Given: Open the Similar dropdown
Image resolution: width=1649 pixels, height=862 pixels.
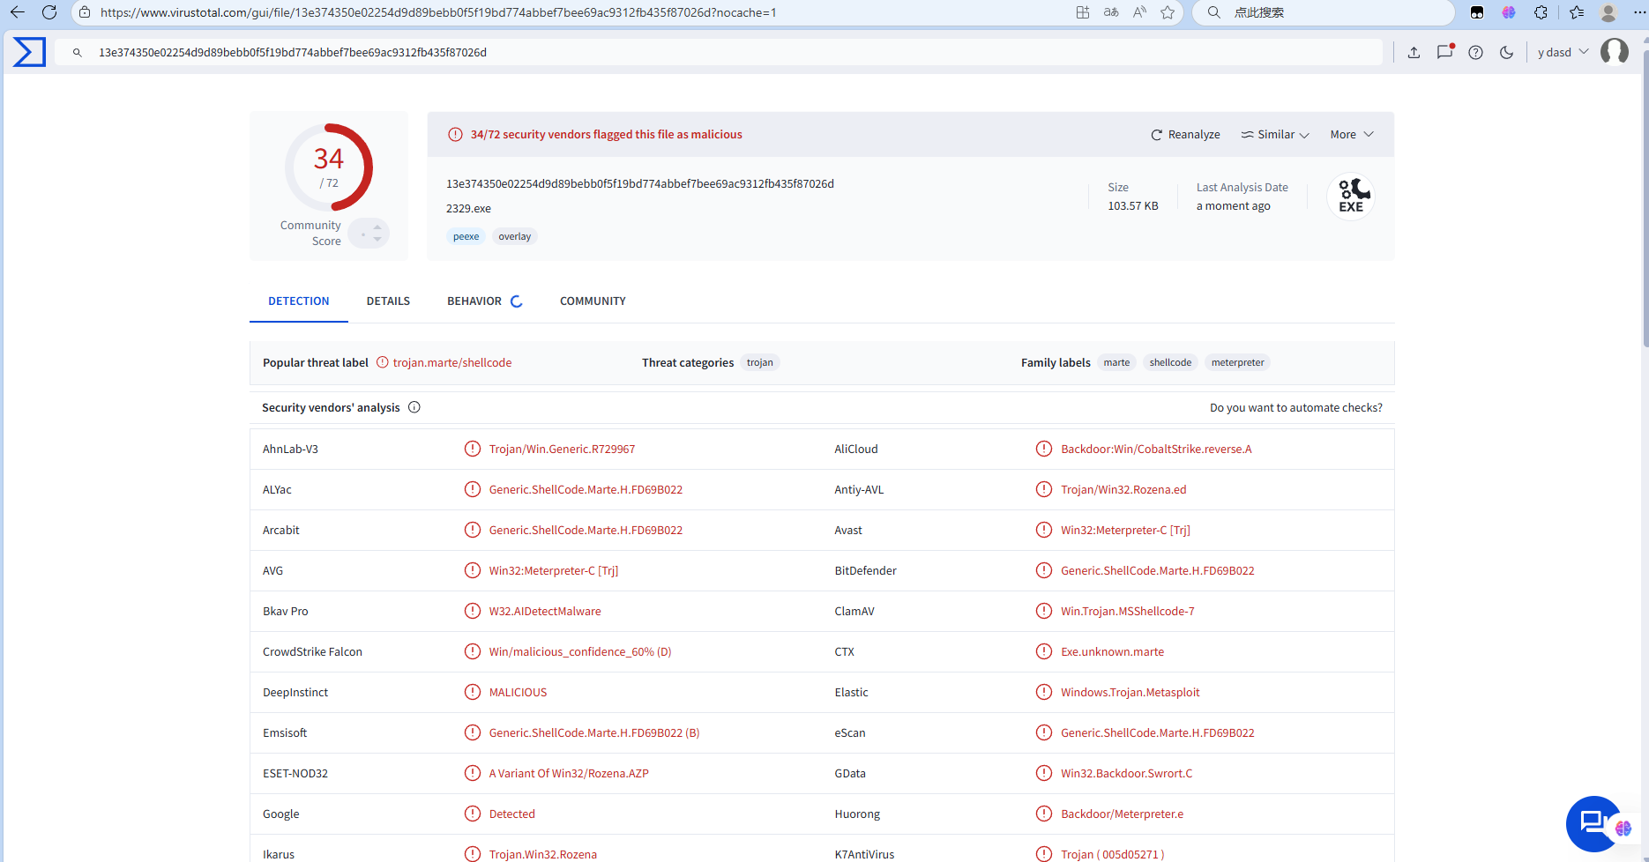Looking at the screenshot, I should pyautogui.click(x=1275, y=135).
